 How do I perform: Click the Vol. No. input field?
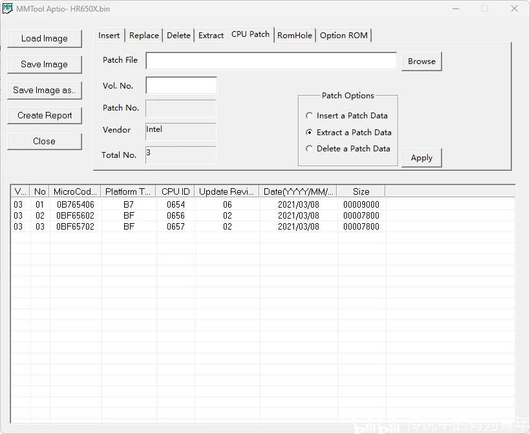[181, 85]
